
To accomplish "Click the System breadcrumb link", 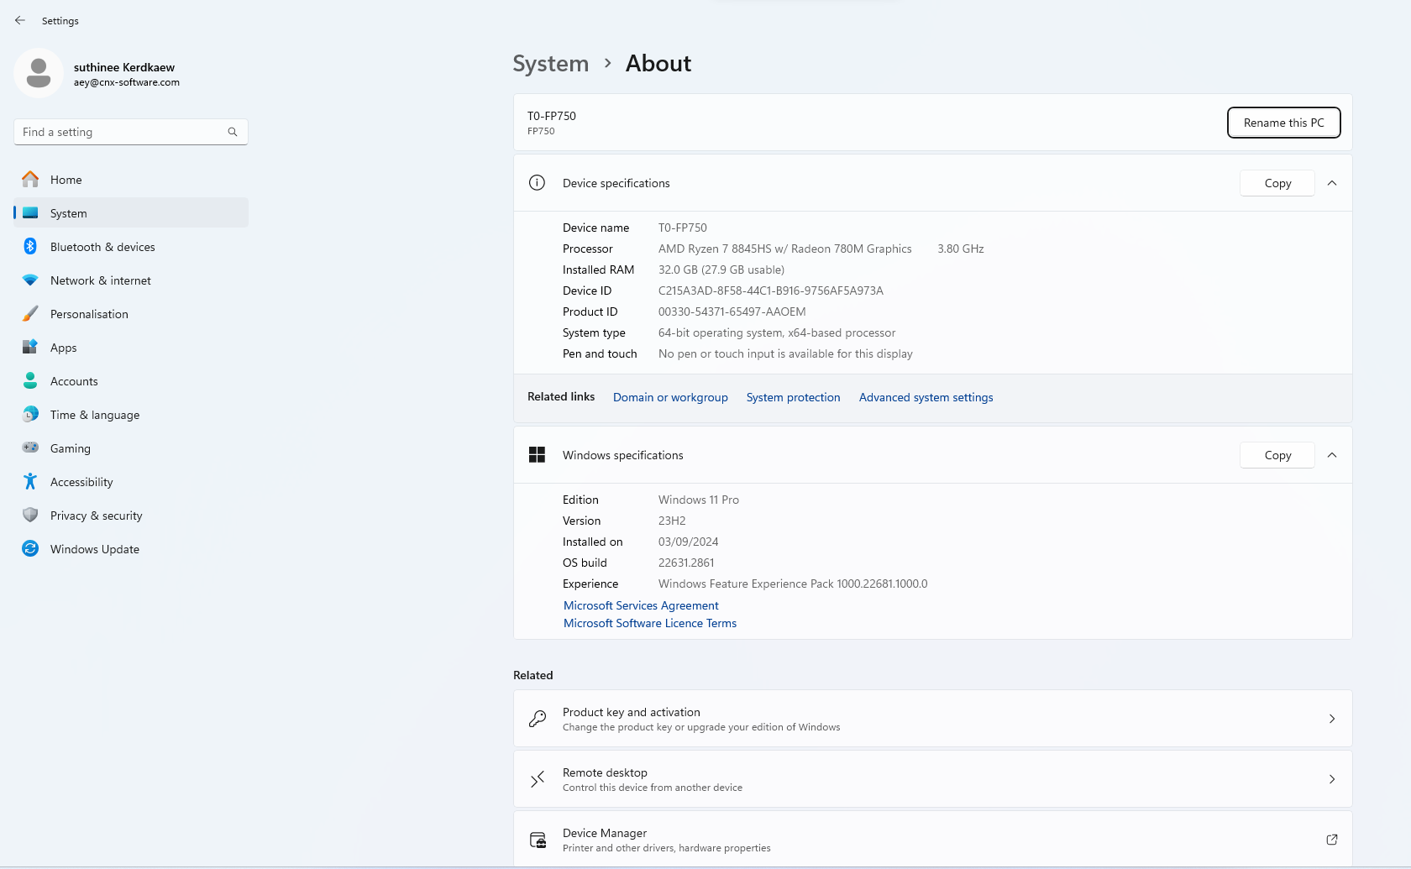I will tap(551, 64).
